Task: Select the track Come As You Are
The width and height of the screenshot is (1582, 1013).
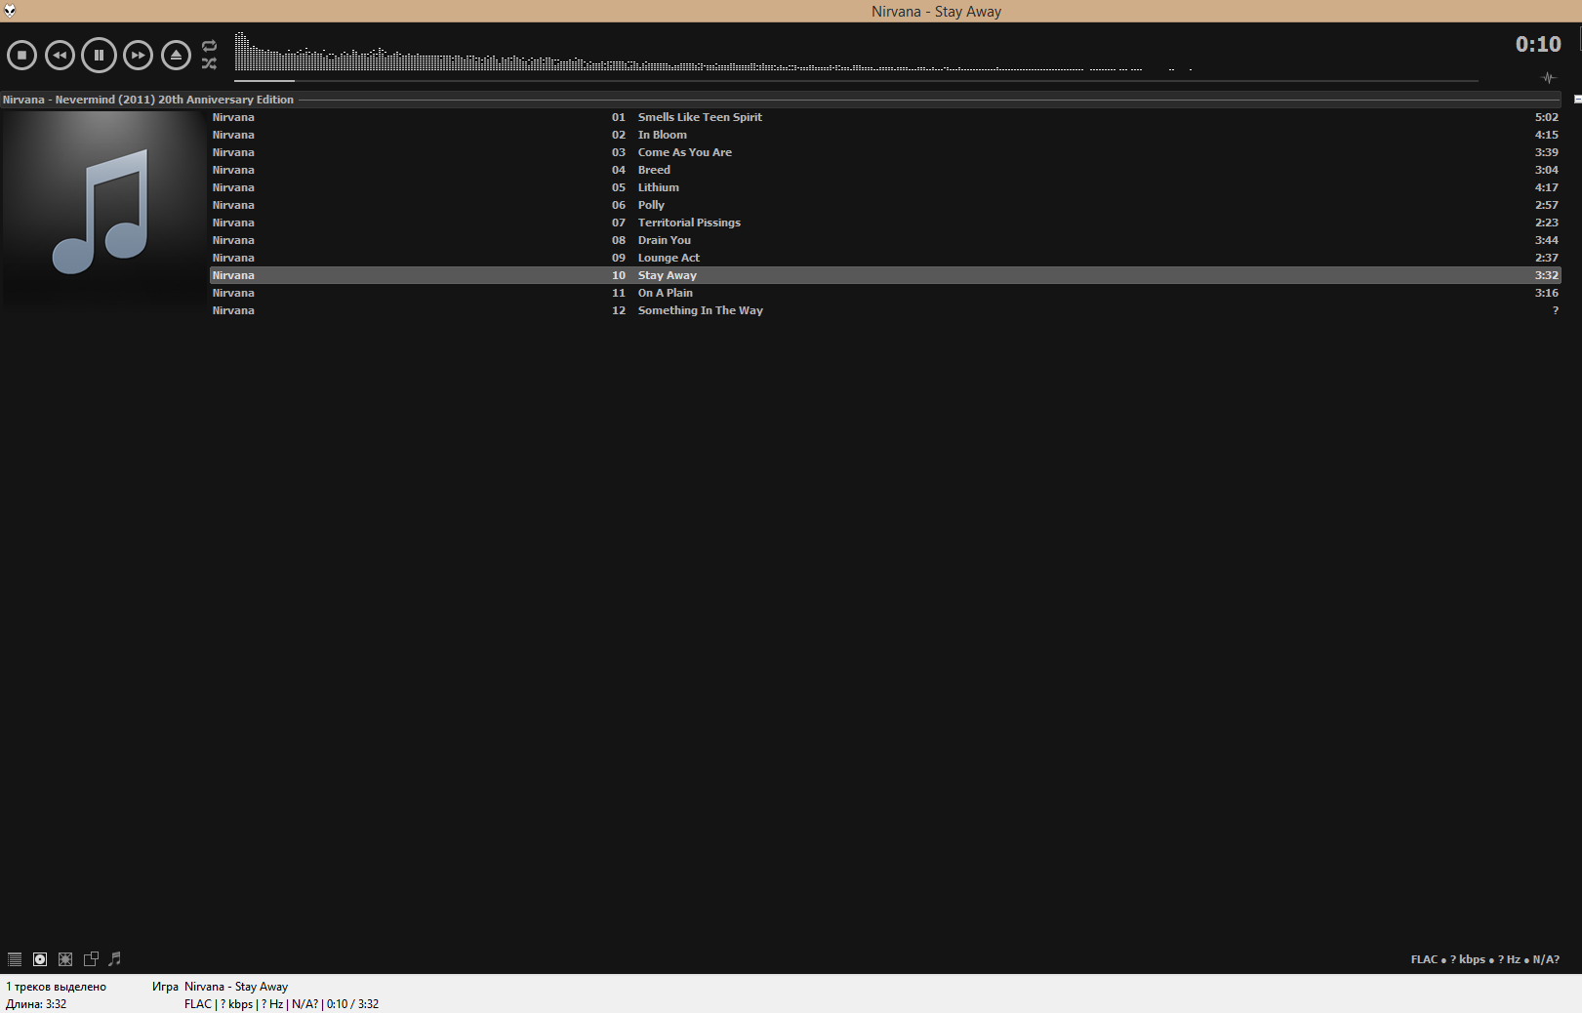Action: [x=684, y=152]
